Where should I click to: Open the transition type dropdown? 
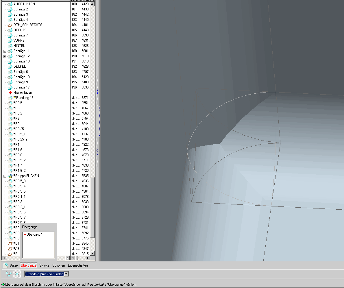click(66, 274)
